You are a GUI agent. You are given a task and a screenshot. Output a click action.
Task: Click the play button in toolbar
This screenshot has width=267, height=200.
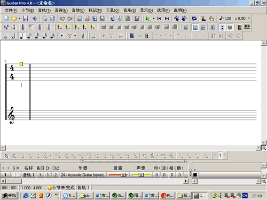[147, 19]
